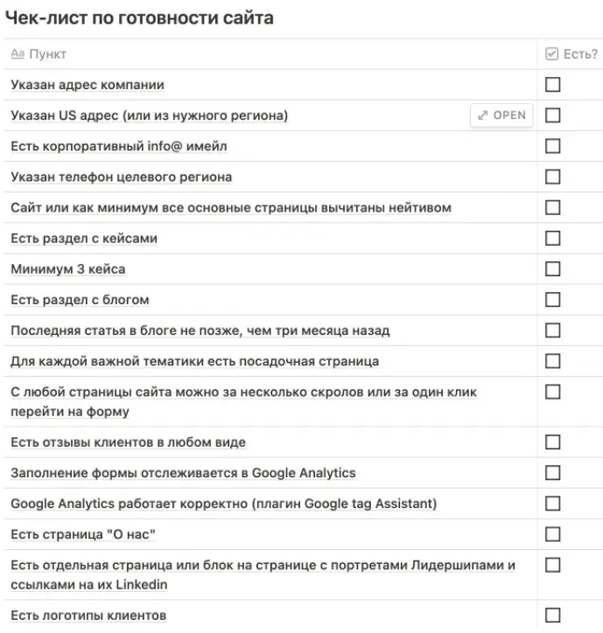Check the 'Есть логотипы клиентов' checkbox
Image resolution: width=603 pixels, height=633 pixels.
pos(552,616)
